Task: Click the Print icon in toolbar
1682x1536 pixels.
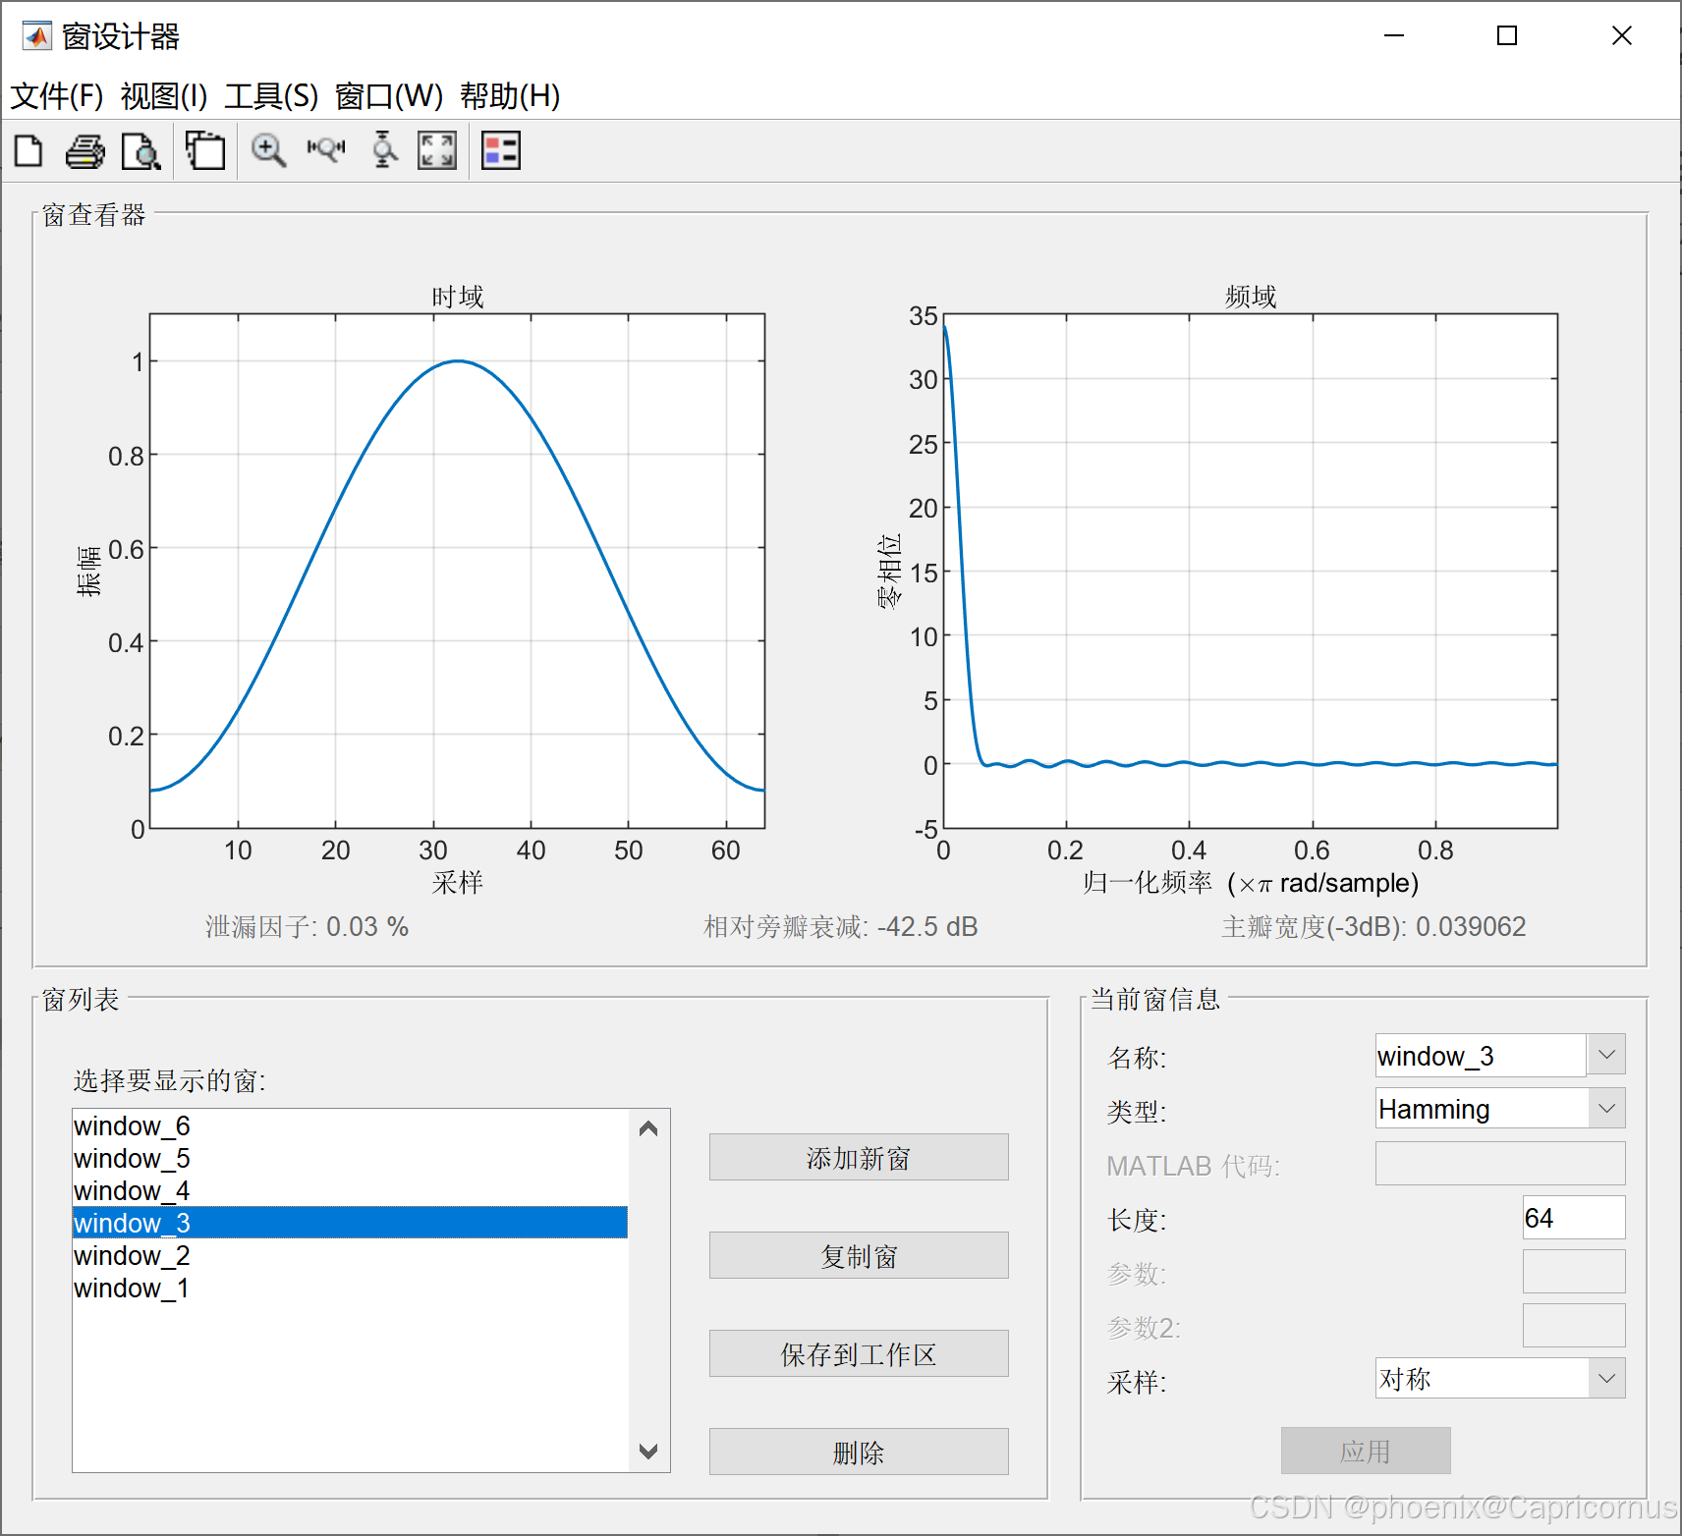Action: [x=84, y=151]
